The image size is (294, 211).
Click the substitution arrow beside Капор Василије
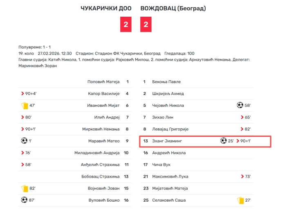pos(23,94)
